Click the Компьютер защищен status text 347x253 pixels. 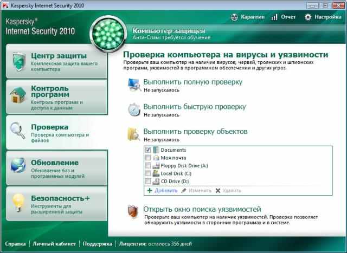pos(169,31)
